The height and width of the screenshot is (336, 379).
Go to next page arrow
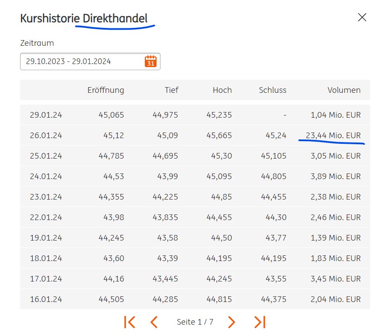pyautogui.click(x=231, y=322)
